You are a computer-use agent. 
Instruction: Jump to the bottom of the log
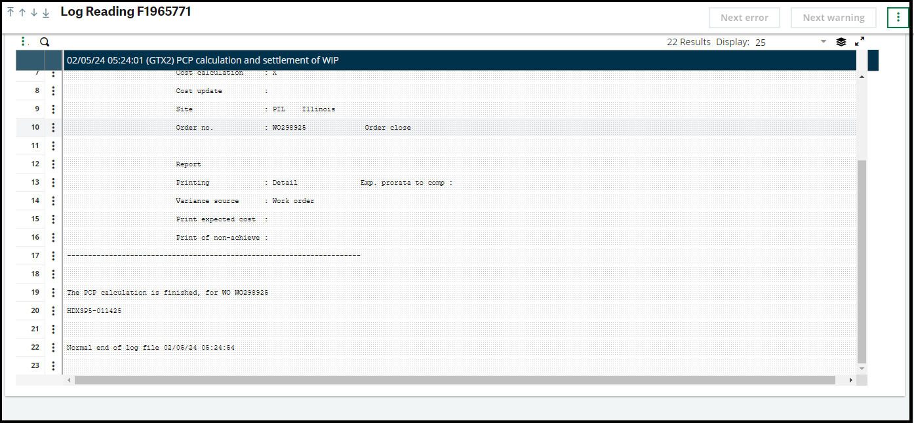tap(45, 12)
